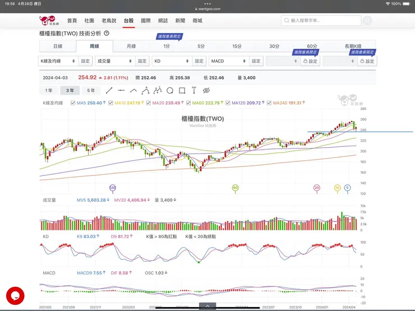Viewport: 415px width, 311px height.
Task: Uncheck the MA5 moving average checkbox
Action: (x=73, y=103)
